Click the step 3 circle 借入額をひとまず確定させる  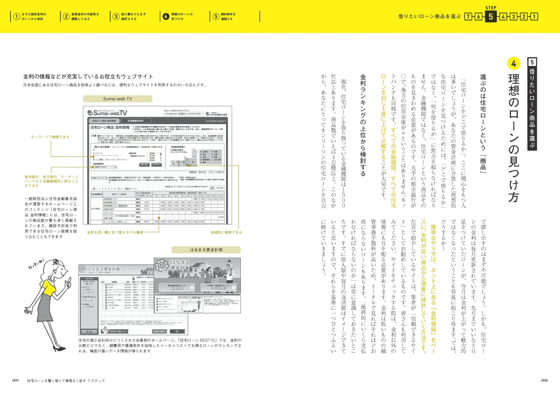click(116, 16)
